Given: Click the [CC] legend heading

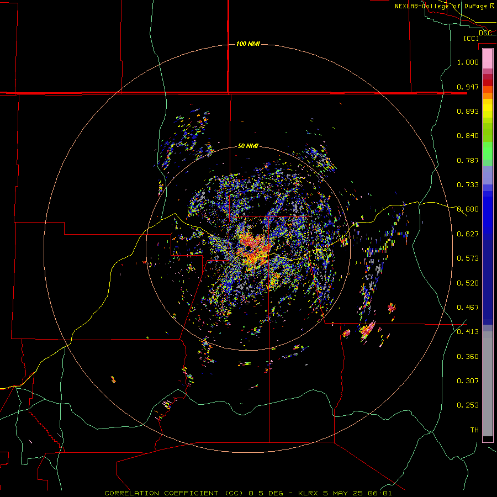Looking at the screenshot, I should coord(471,38).
